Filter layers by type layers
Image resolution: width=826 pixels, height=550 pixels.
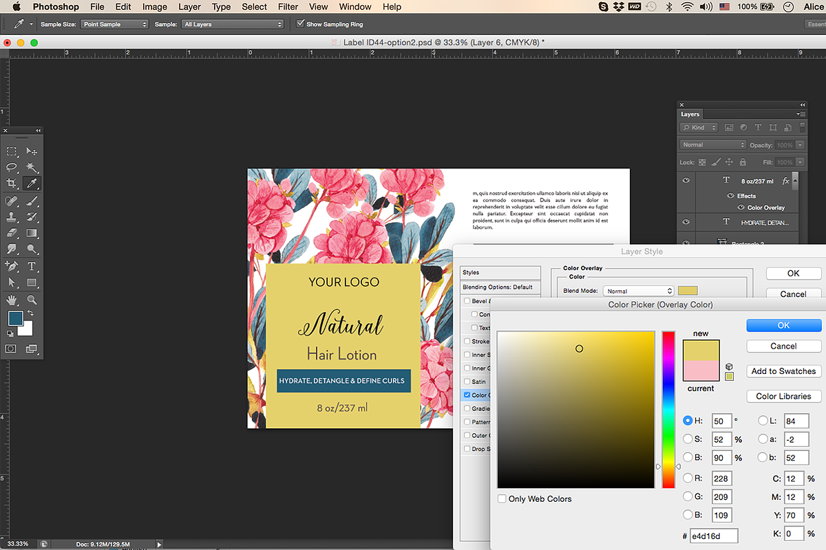[758, 127]
